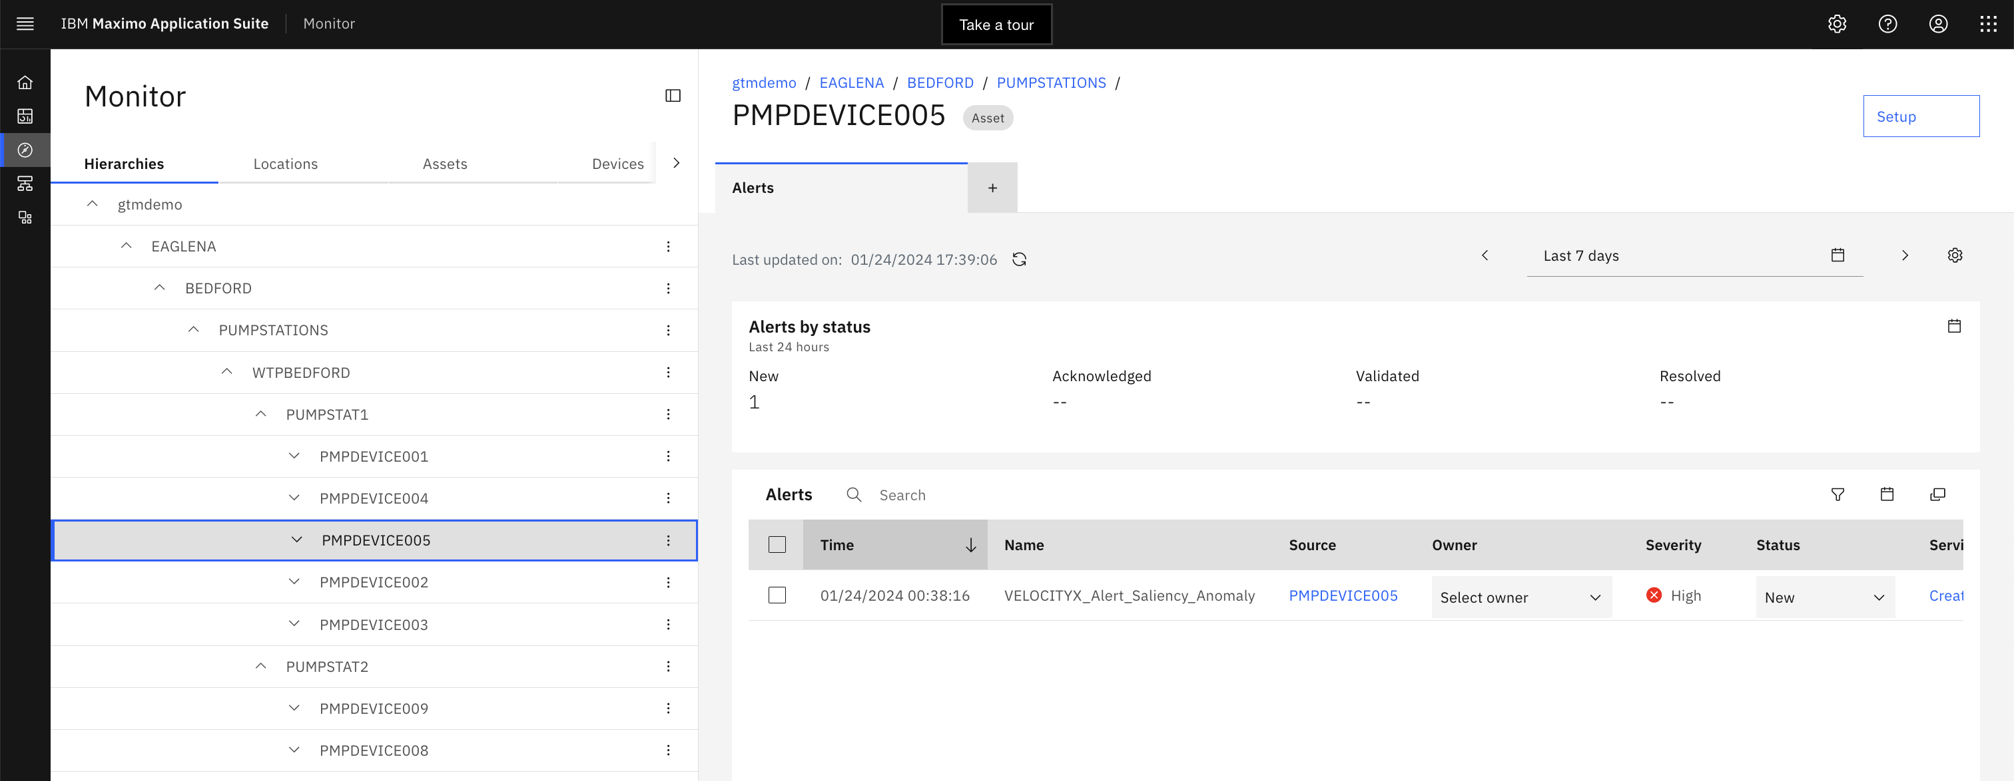
Task: Collapse the Monitor side panel icon
Action: click(x=673, y=96)
